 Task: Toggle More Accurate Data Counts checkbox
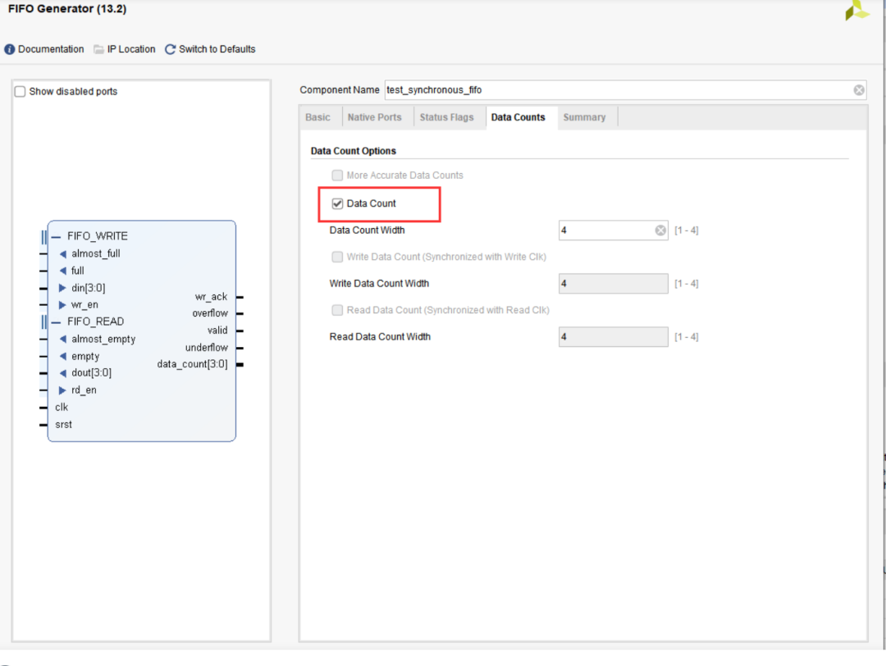click(x=337, y=176)
